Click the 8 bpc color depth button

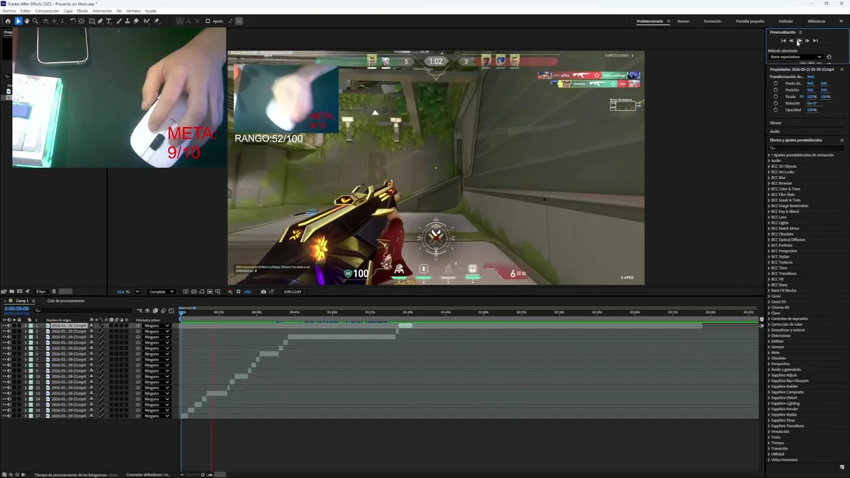(41, 291)
